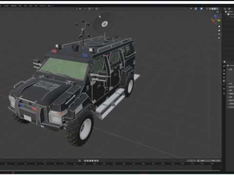This screenshot has height=175, width=234.
Task: Collapse the Collection item in the outliner
Action: click(226, 14)
